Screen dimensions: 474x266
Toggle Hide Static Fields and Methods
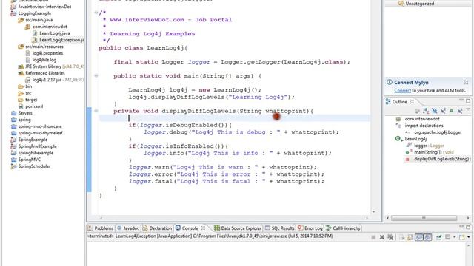pos(443,111)
